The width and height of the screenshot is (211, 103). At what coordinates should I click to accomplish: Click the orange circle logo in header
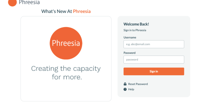[12, 3]
